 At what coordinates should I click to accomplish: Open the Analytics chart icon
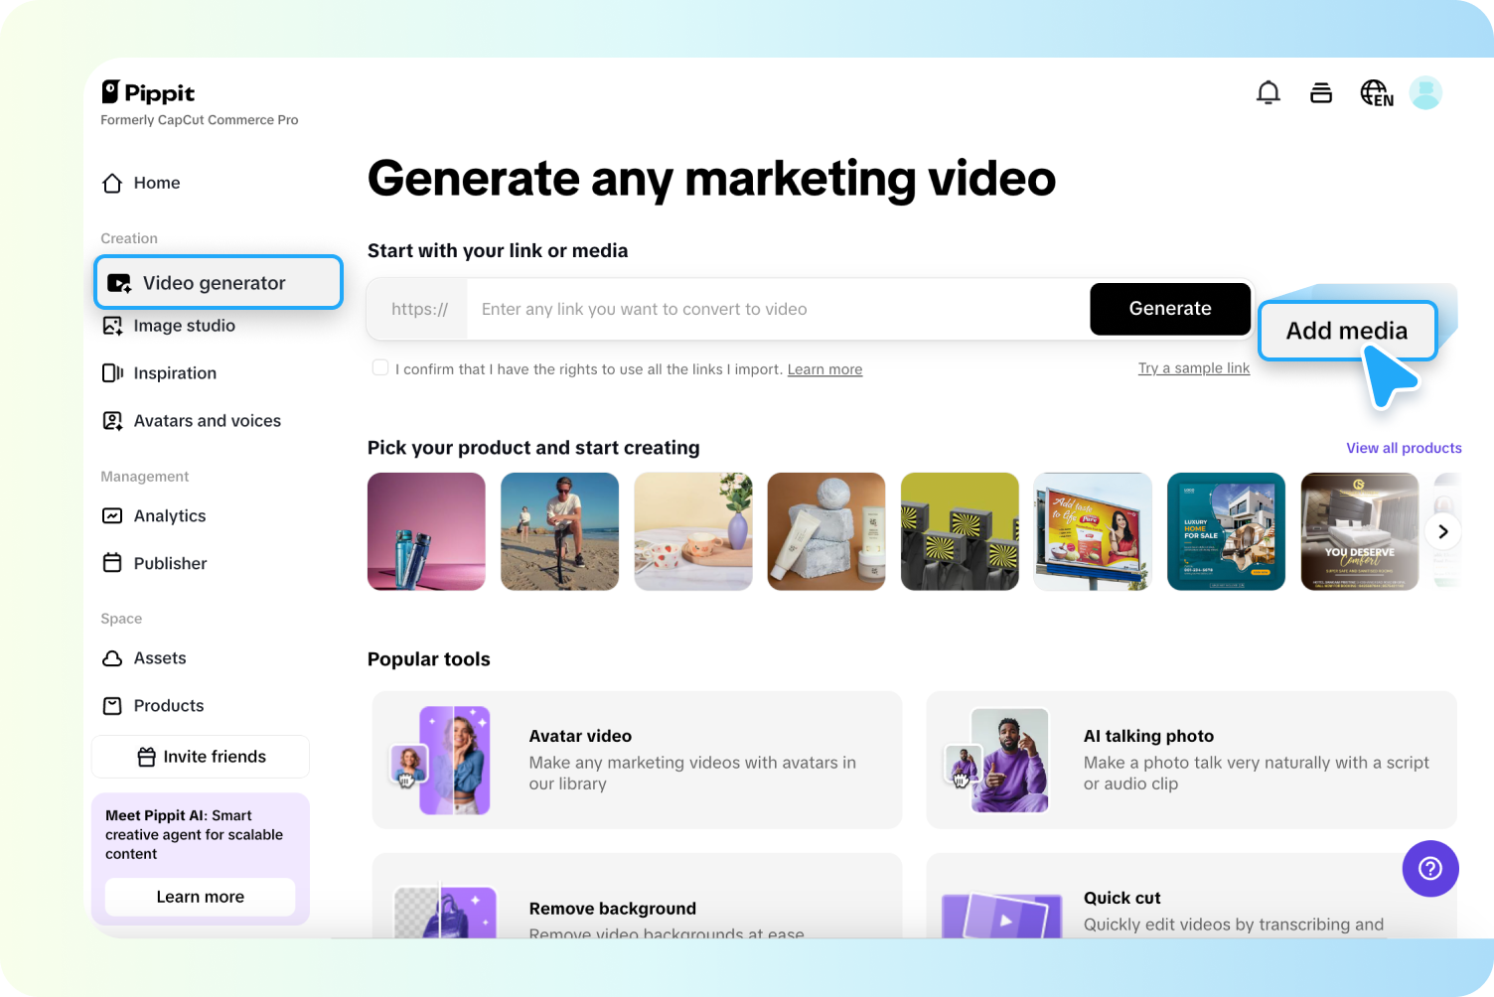pos(112,515)
